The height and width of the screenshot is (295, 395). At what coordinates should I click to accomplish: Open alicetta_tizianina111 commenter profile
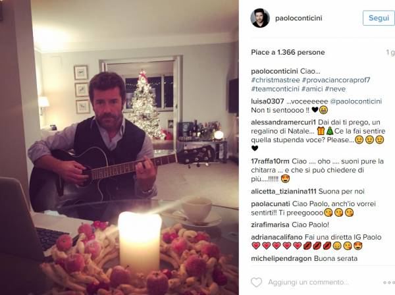tap(283, 192)
